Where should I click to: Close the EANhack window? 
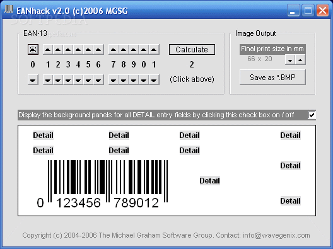(322, 11)
